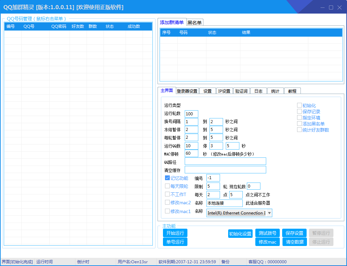Click the 停 field showing 3
Viewport: 347px width, 266px height.
216,146
